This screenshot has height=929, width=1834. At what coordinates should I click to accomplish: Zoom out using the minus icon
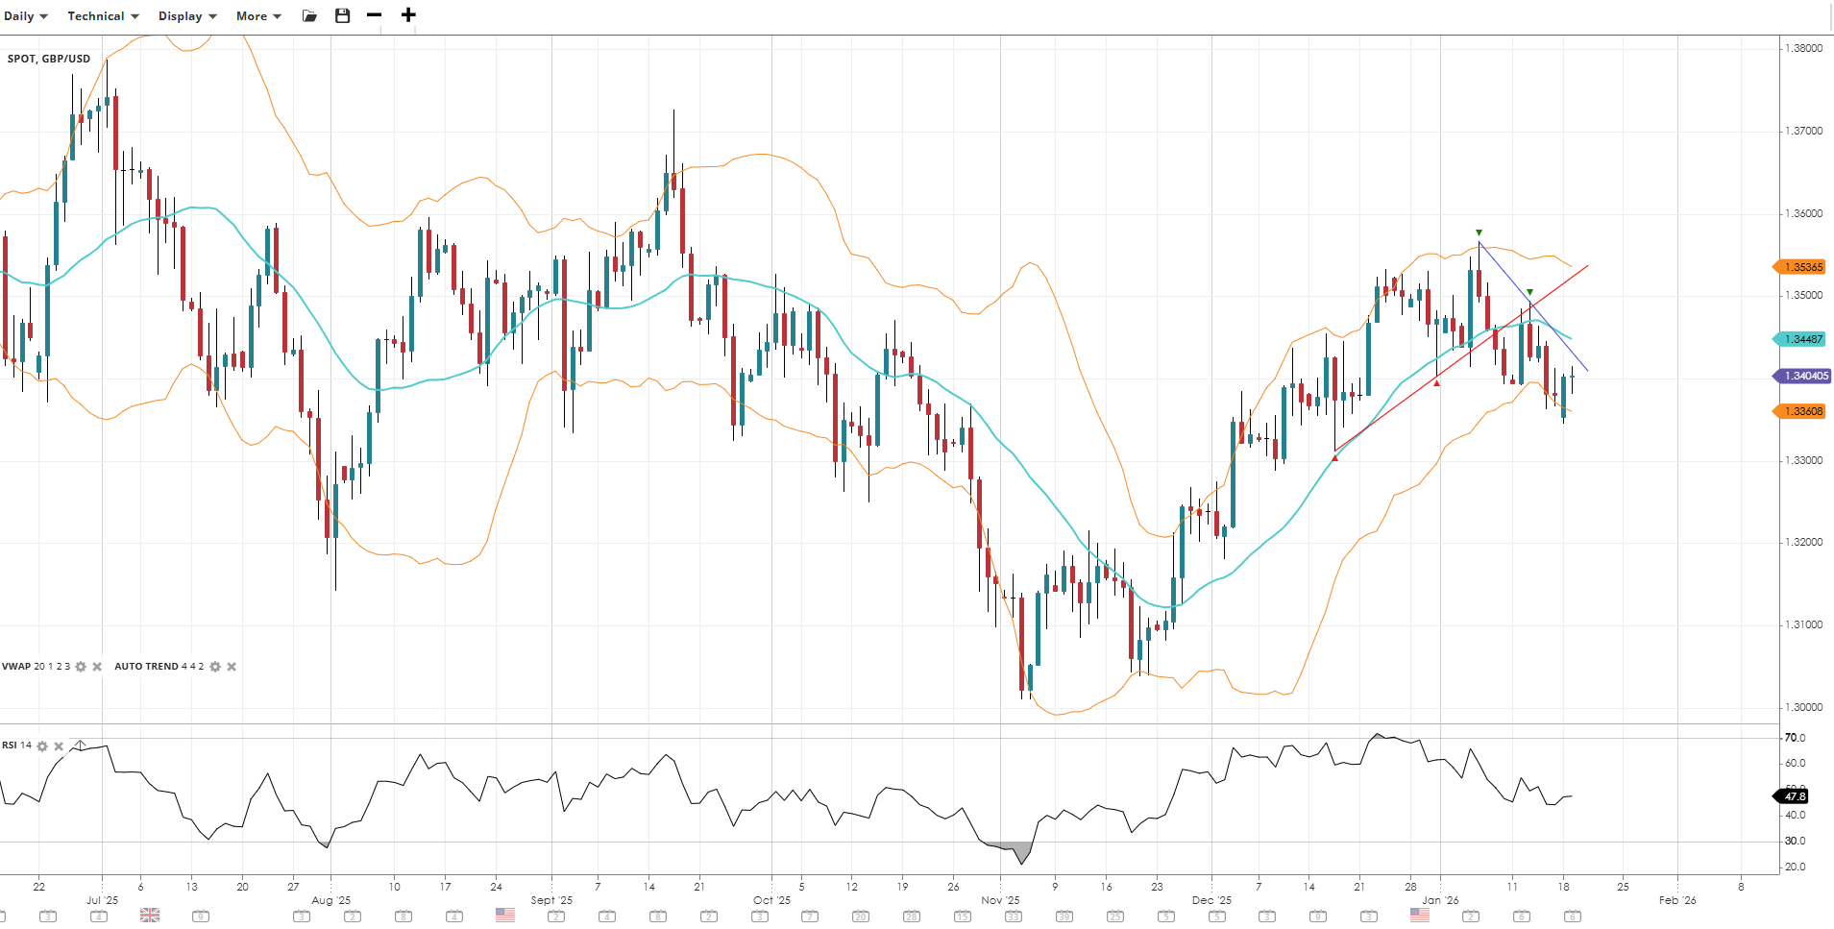(375, 15)
